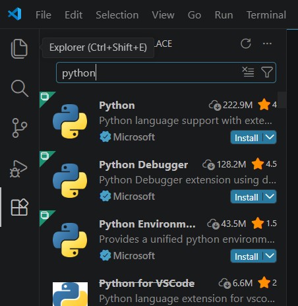Click description 'Python Debugger extension using d...'

(x=187, y=180)
